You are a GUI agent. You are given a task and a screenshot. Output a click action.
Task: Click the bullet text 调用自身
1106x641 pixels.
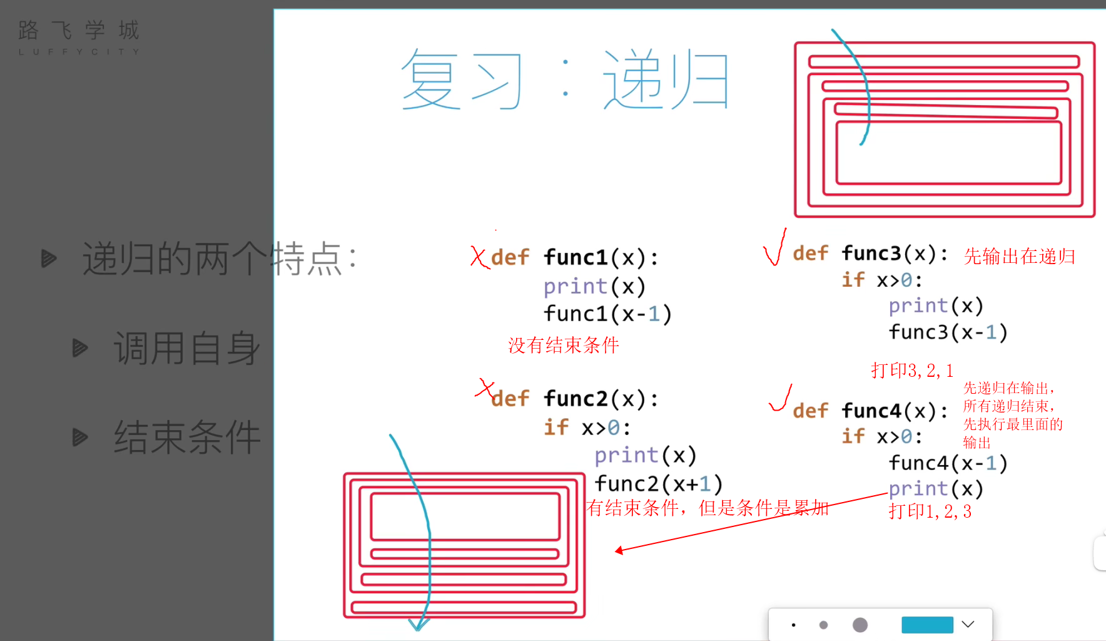[x=187, y=348]
